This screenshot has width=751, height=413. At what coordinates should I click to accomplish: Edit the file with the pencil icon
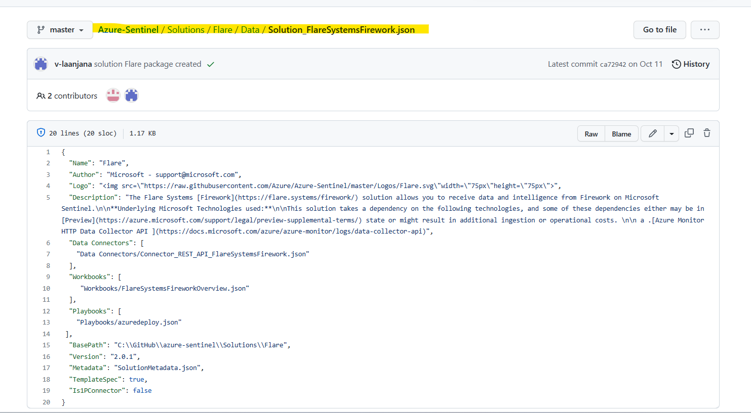point(652,133)
